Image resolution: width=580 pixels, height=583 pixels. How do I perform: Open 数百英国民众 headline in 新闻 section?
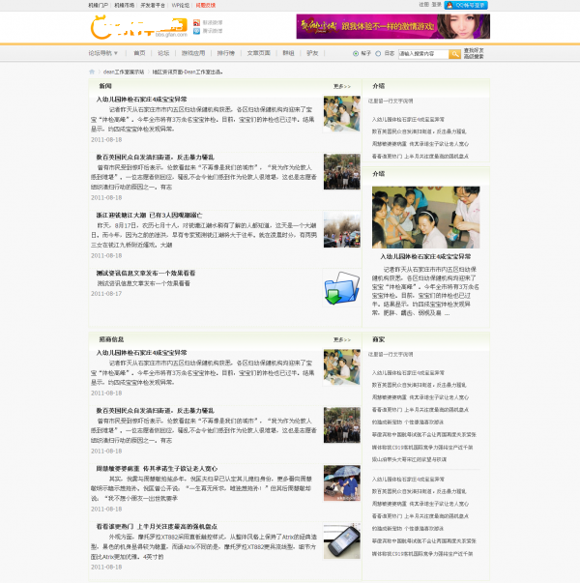155,158
